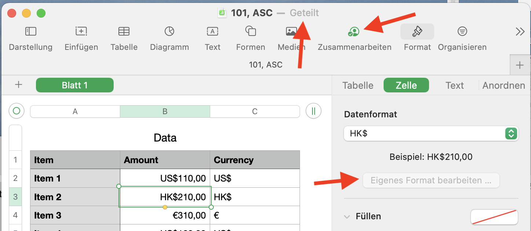
Task: Open Zusammenarbeiten collaboration icon
Action: point(354,32)
